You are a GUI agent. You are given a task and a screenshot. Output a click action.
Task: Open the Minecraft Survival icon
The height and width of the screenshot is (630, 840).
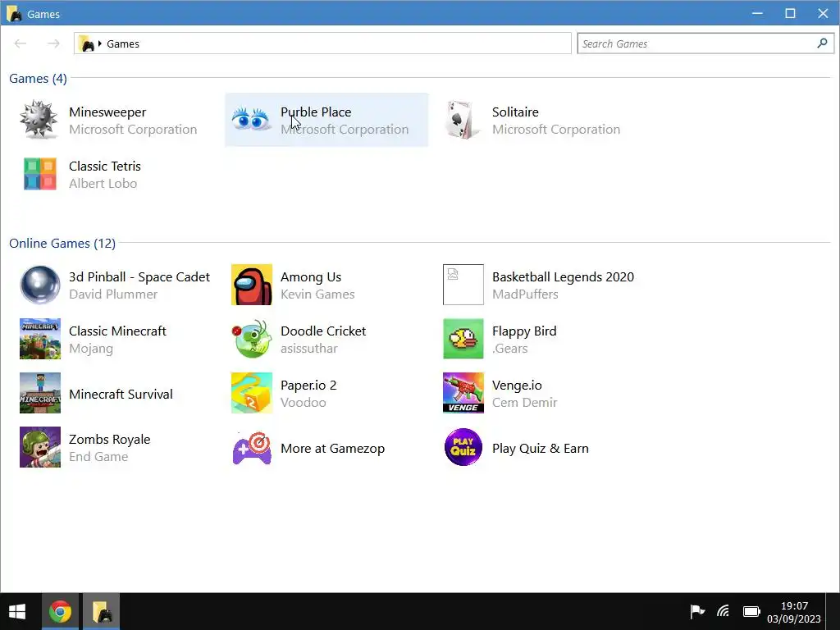tap(40, 393)
